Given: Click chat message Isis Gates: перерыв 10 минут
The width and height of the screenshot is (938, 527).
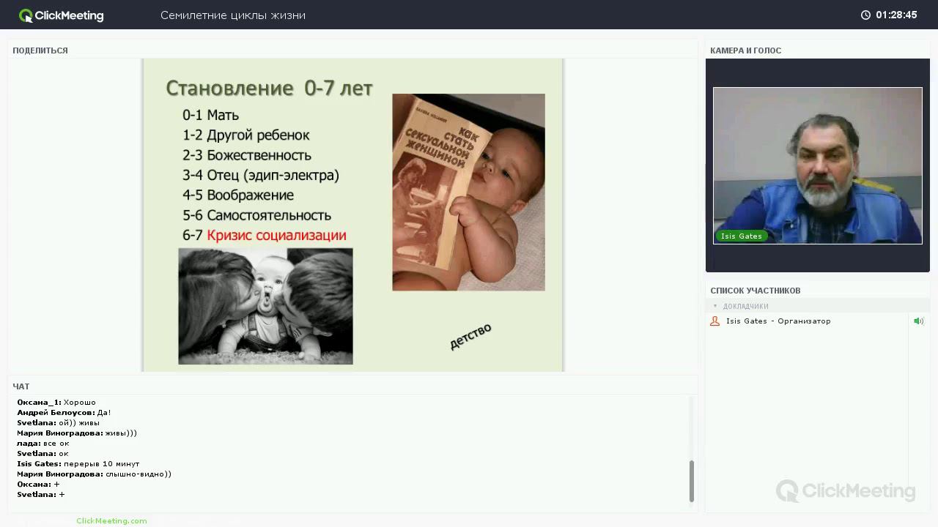Looking at the screenshot, I should tap(78, 464).
